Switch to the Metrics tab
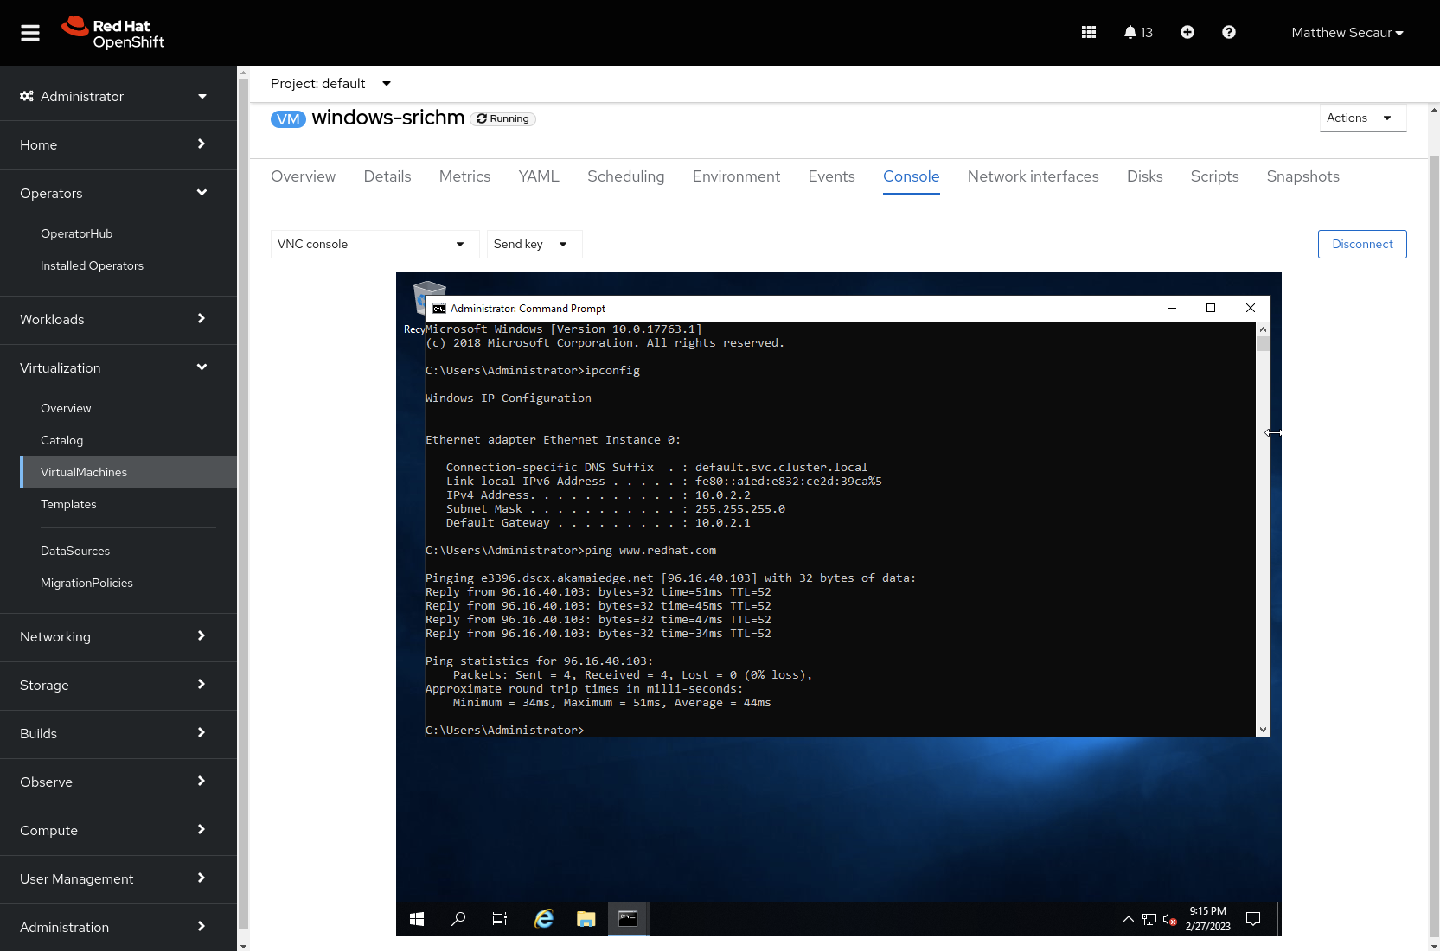Image resolution: width=1440 pixels, height=951 pixels. point(464,176)
